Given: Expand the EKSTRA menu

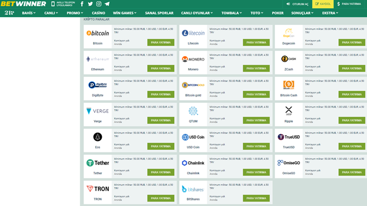Looking at the screenshot, I should click(x=330, y=13).
